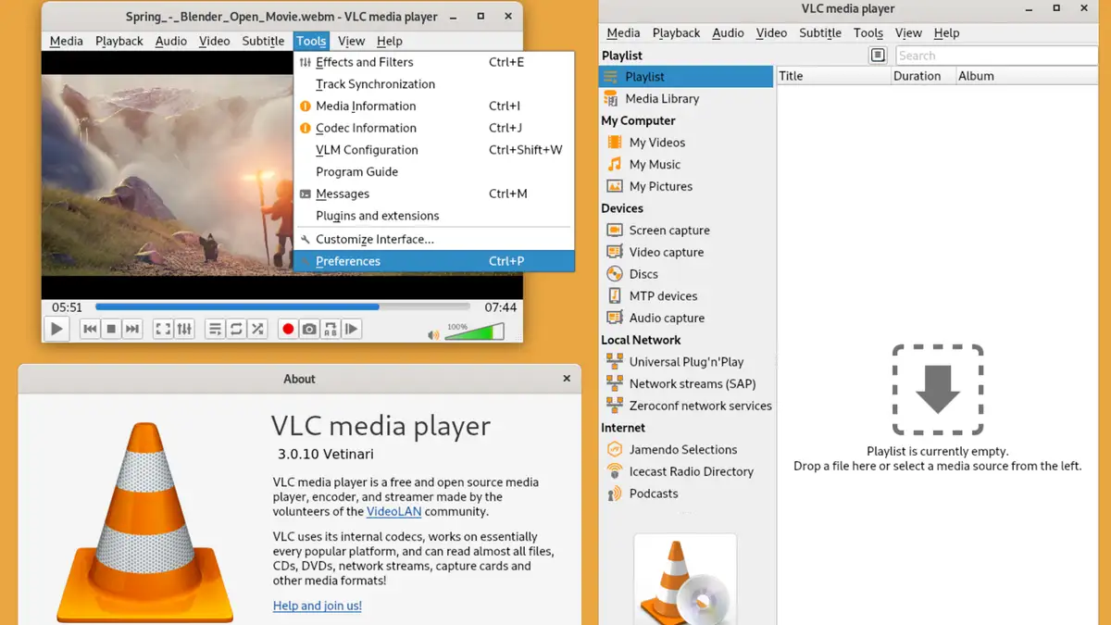Follow the VideoLAN link in About

click(x=393, y=511)
